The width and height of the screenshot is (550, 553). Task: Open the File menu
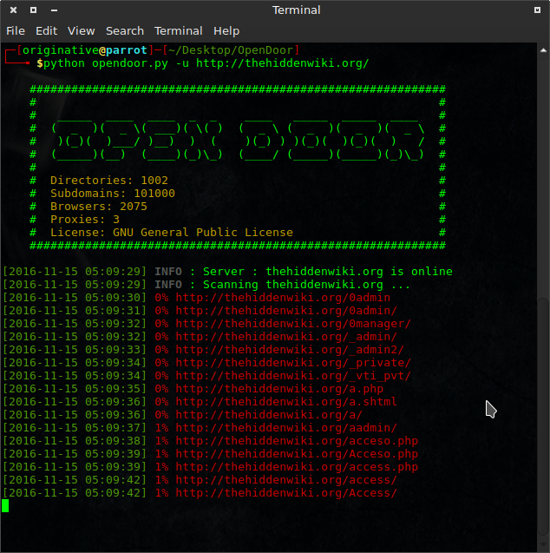tap(16, 30)
